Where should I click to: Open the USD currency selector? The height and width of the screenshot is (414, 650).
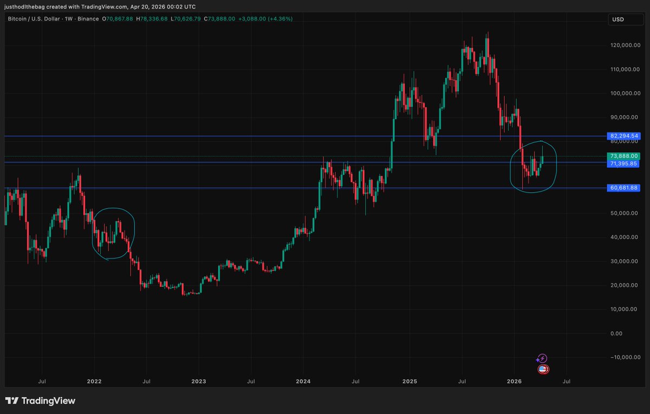(x=625, y=19)
